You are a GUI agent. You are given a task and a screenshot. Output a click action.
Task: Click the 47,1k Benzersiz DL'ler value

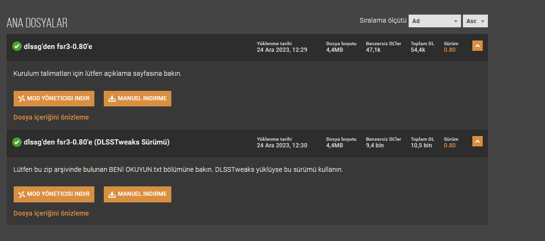(x=373, y=49)
